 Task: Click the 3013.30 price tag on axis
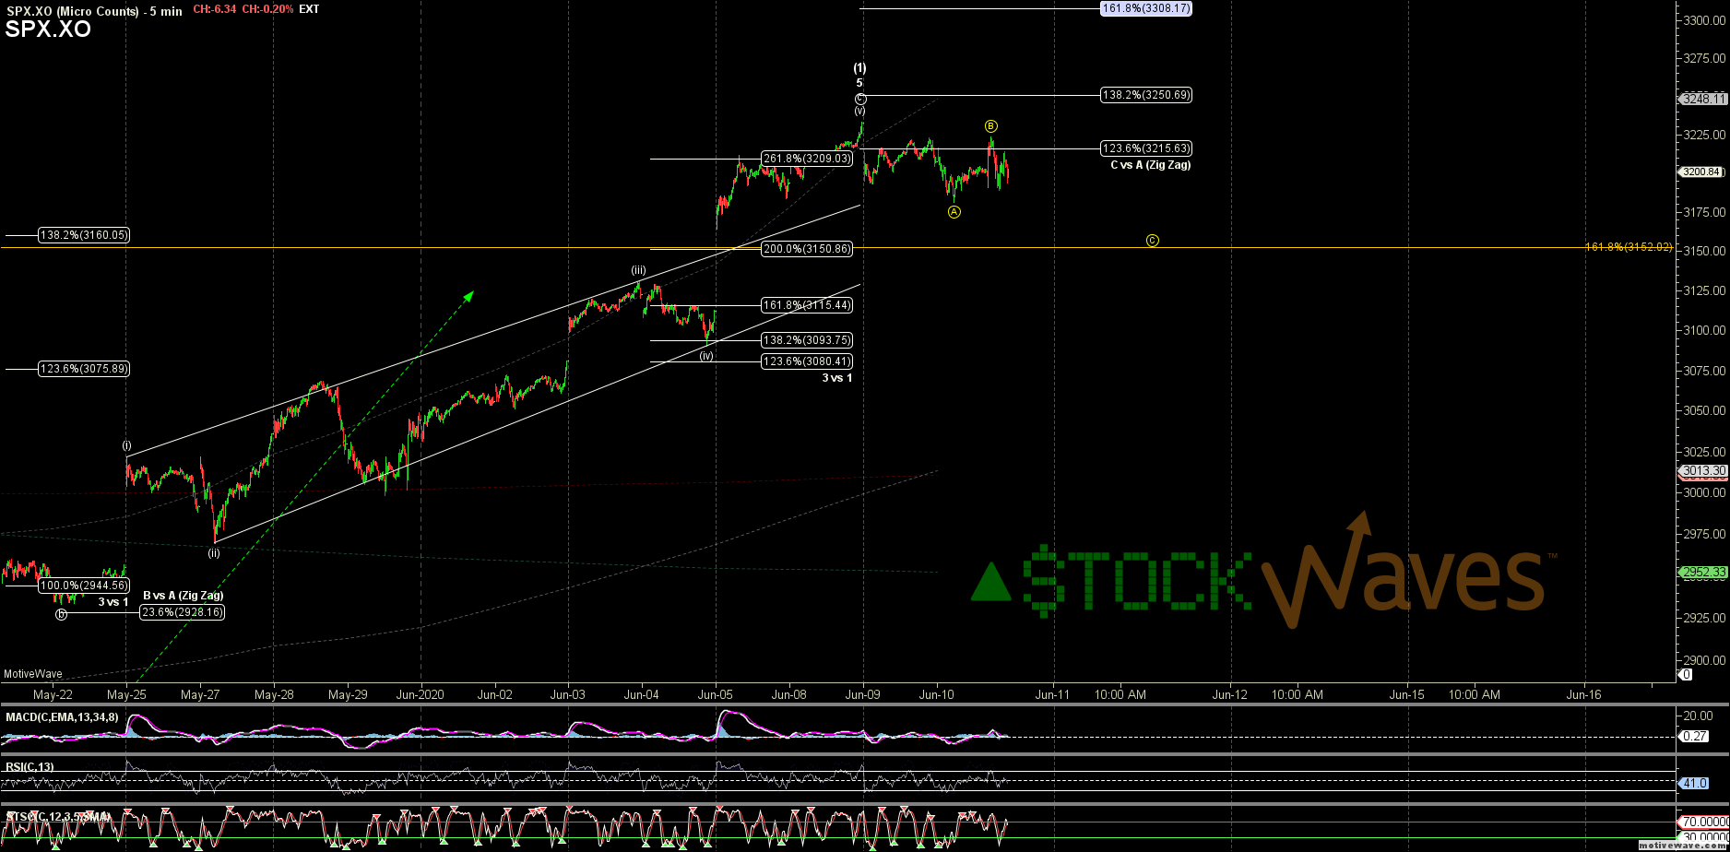point(1702,471)
